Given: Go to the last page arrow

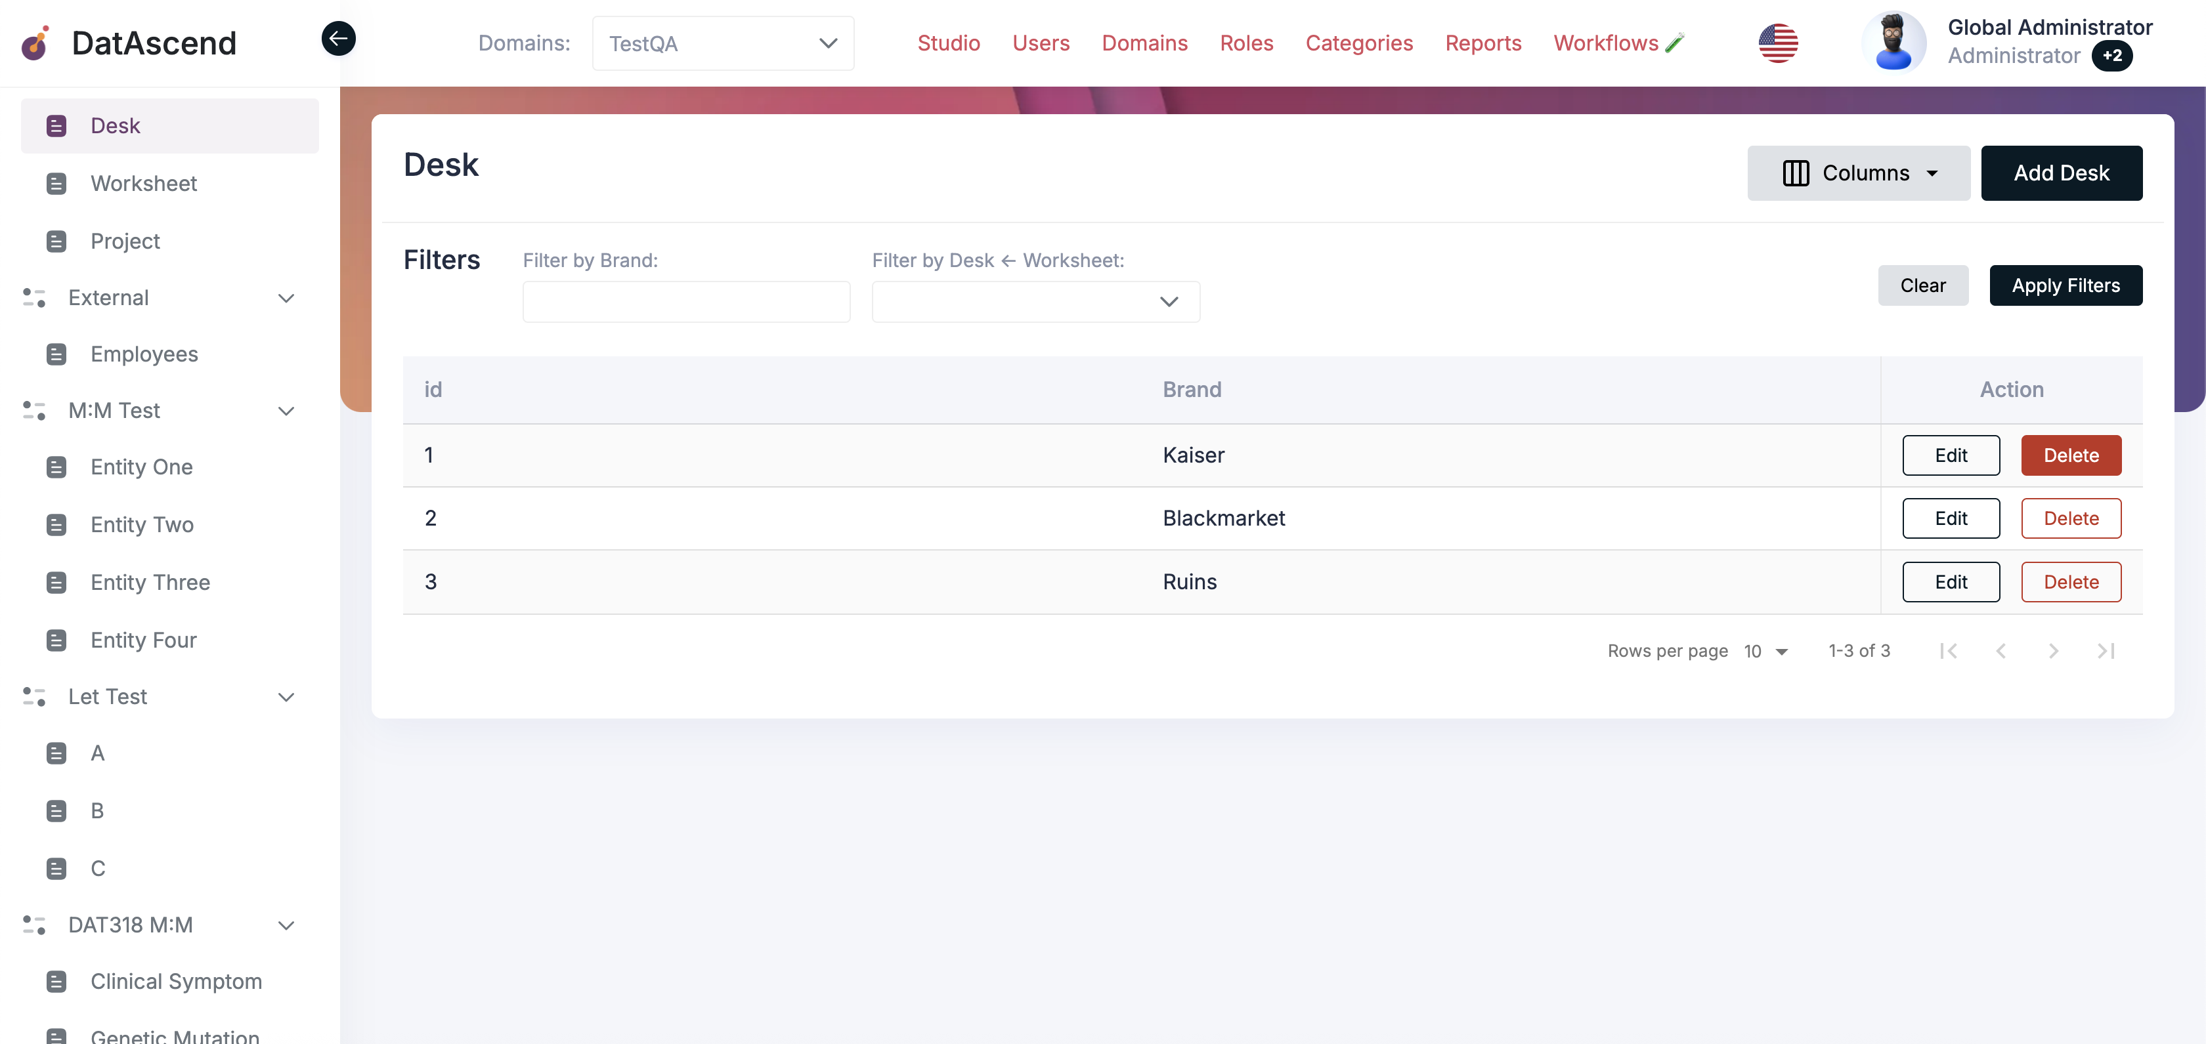Looking at the screenshot, I should [2106, 651].
